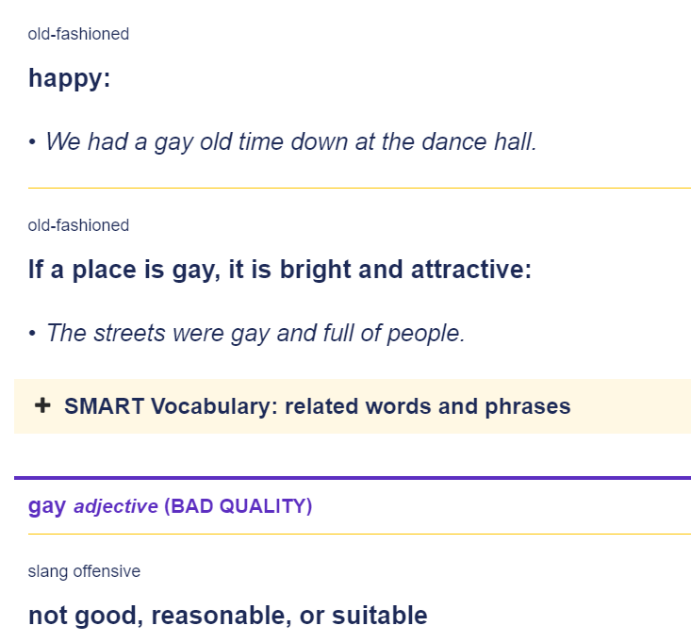The width and height of the screenshot is (691, 642).
Task: Open the 'suitable' word link
Action: [379, 616]
